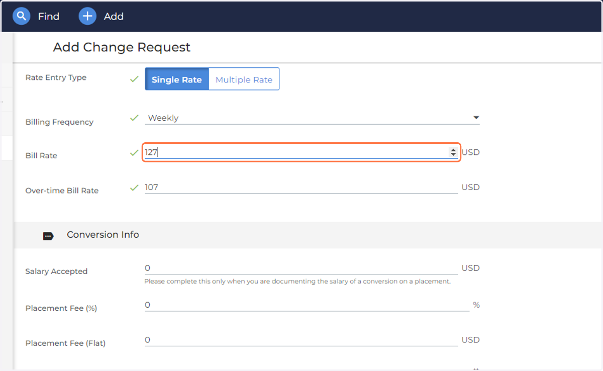The width and height of the screenshot is (603, 371).
Task: Focus the Salary Accepted field
Action: click(301, 268)
